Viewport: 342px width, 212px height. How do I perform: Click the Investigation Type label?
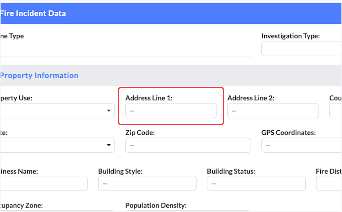(291, 36)
